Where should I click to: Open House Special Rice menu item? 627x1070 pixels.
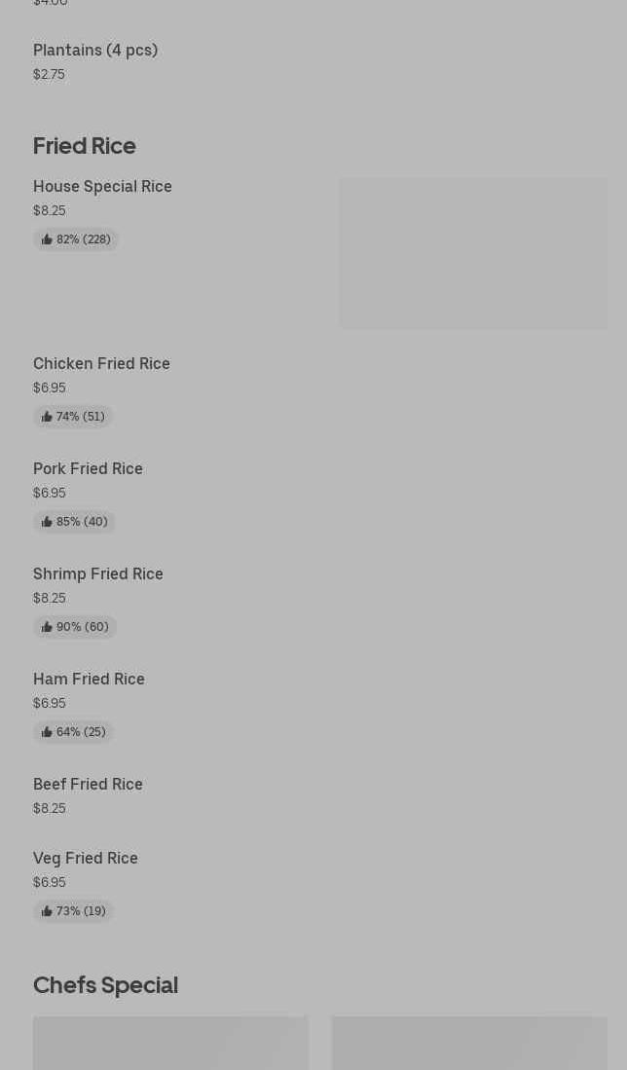click(x=102, y=187)
